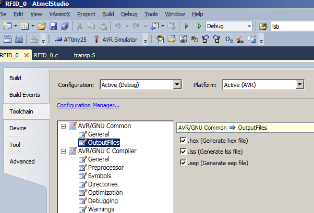Viewport: 314px width, 213px height.
Task: Open the Navigate Backward dropdown arrow
Action: point(163,26)
